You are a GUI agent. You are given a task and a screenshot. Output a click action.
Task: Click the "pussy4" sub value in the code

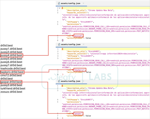(x=78, y=36)
